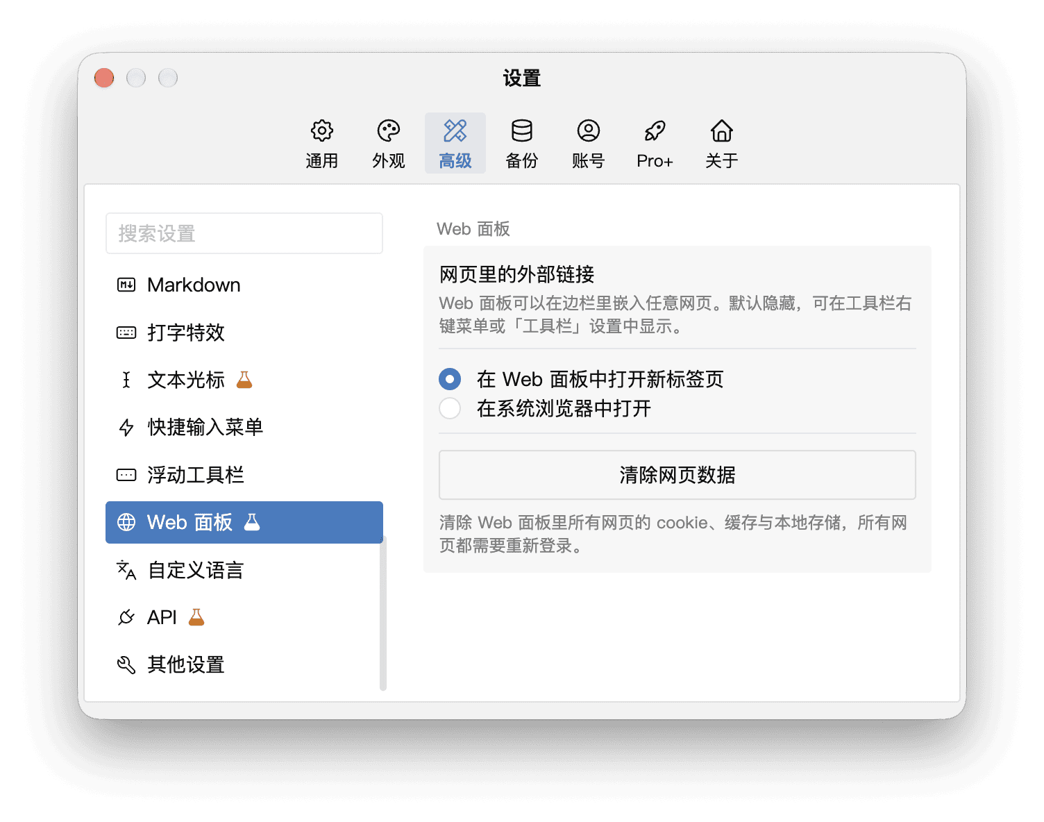The image size is (1044, 822).
Task: Select the Markdown sidebar label
Action: pos(194,285)
